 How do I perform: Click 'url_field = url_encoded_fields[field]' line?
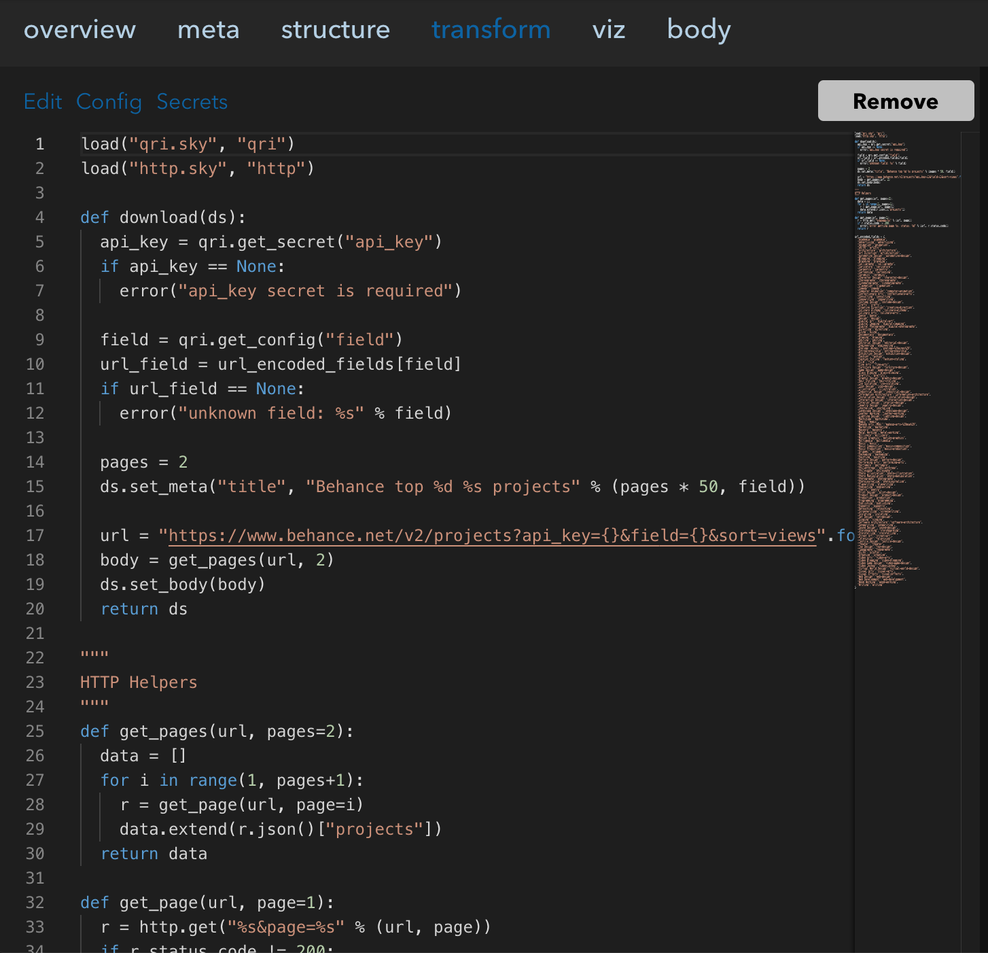281,364
